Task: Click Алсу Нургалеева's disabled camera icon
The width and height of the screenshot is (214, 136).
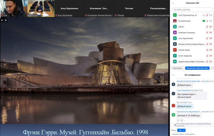Action: click(211, 38)
